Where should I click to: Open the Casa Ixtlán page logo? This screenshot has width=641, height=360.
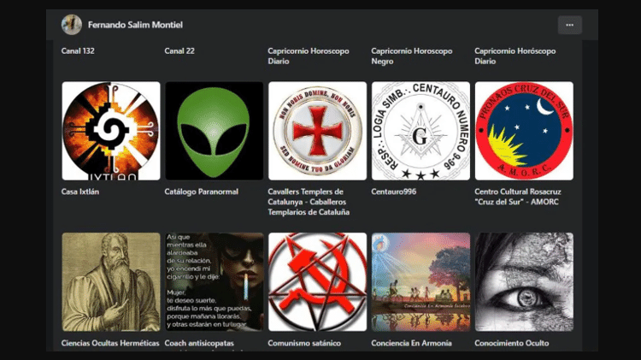[x=111, y=131]
